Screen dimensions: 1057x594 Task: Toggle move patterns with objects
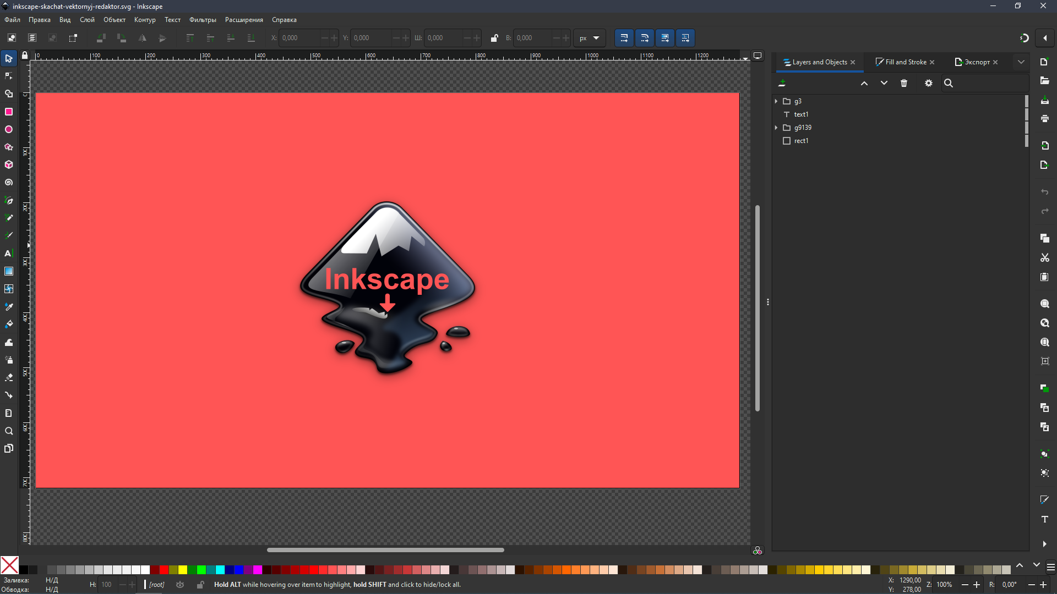tap(685, 38)
